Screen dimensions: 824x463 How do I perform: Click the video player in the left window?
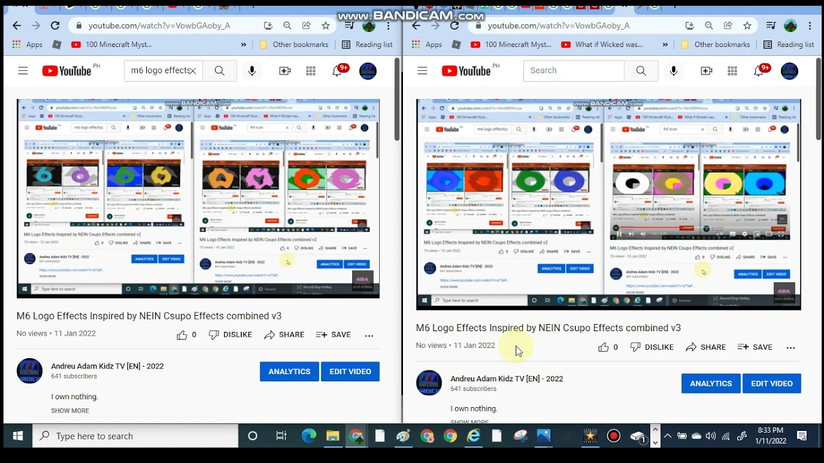point(198,199)
